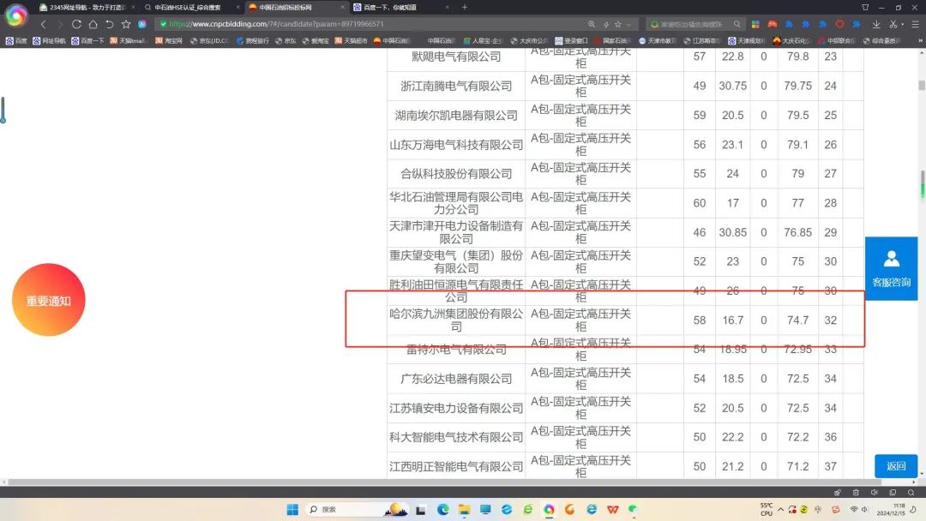Image resolution: width=926 pixels, height=521 pixels.
Task: Open the colorful apps grid extension
Action: click(x=755, y=24)
